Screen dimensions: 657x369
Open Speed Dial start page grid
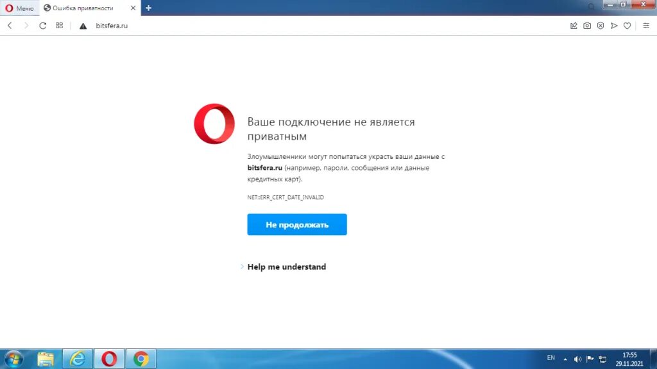point(59,26)
